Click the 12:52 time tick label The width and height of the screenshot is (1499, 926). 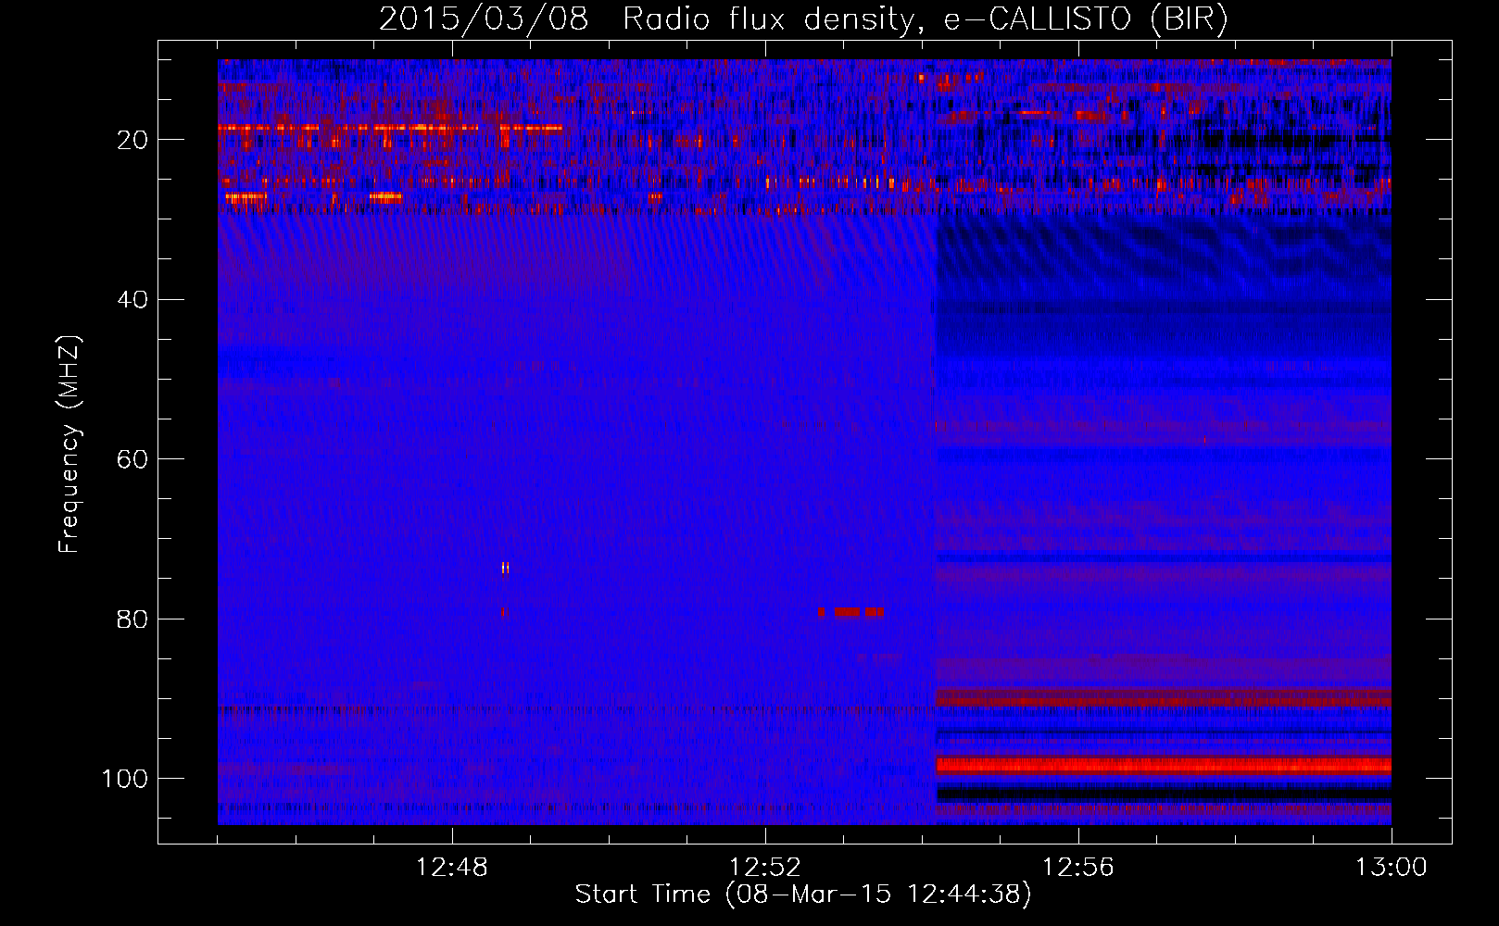click(765, 868)
